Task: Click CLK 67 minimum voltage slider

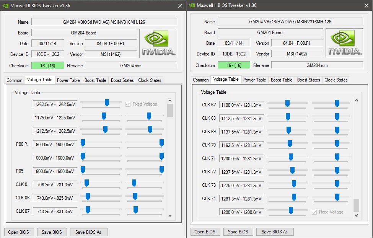Action: click(287, 104)
